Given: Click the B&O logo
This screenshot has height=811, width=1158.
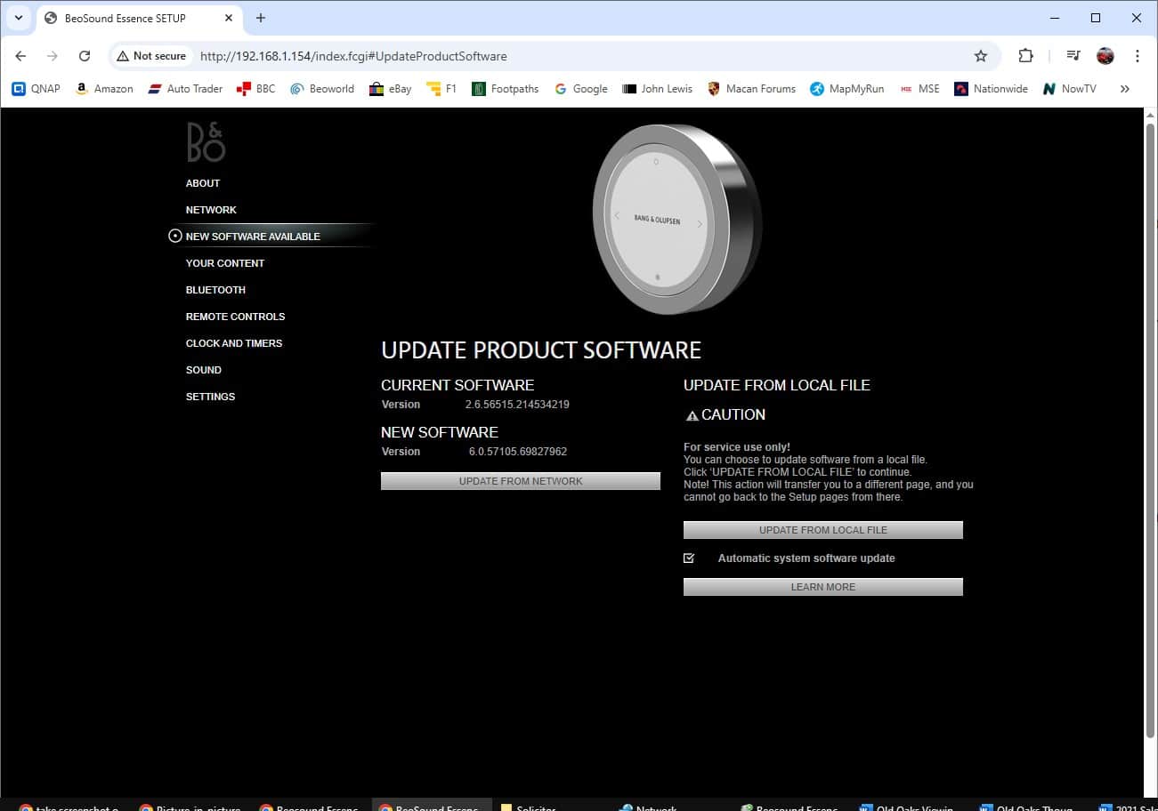Looking at the screenshot, I should click(206, 142).
